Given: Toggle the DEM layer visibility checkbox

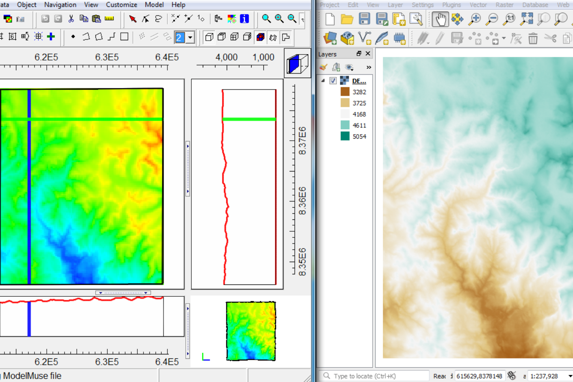Looking at the screenshot, I should coord(333,80).
